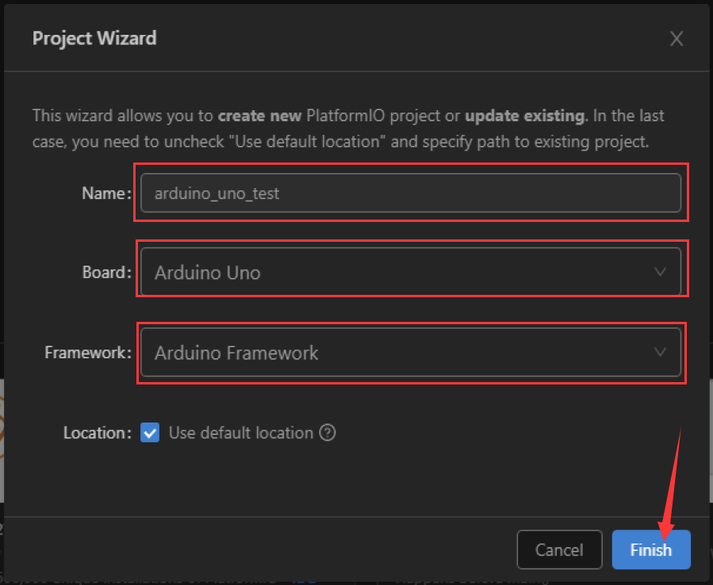This screenshot has width=713, height=585.
Task: Click the blue IDE link in the status bar
Action: 304,580
